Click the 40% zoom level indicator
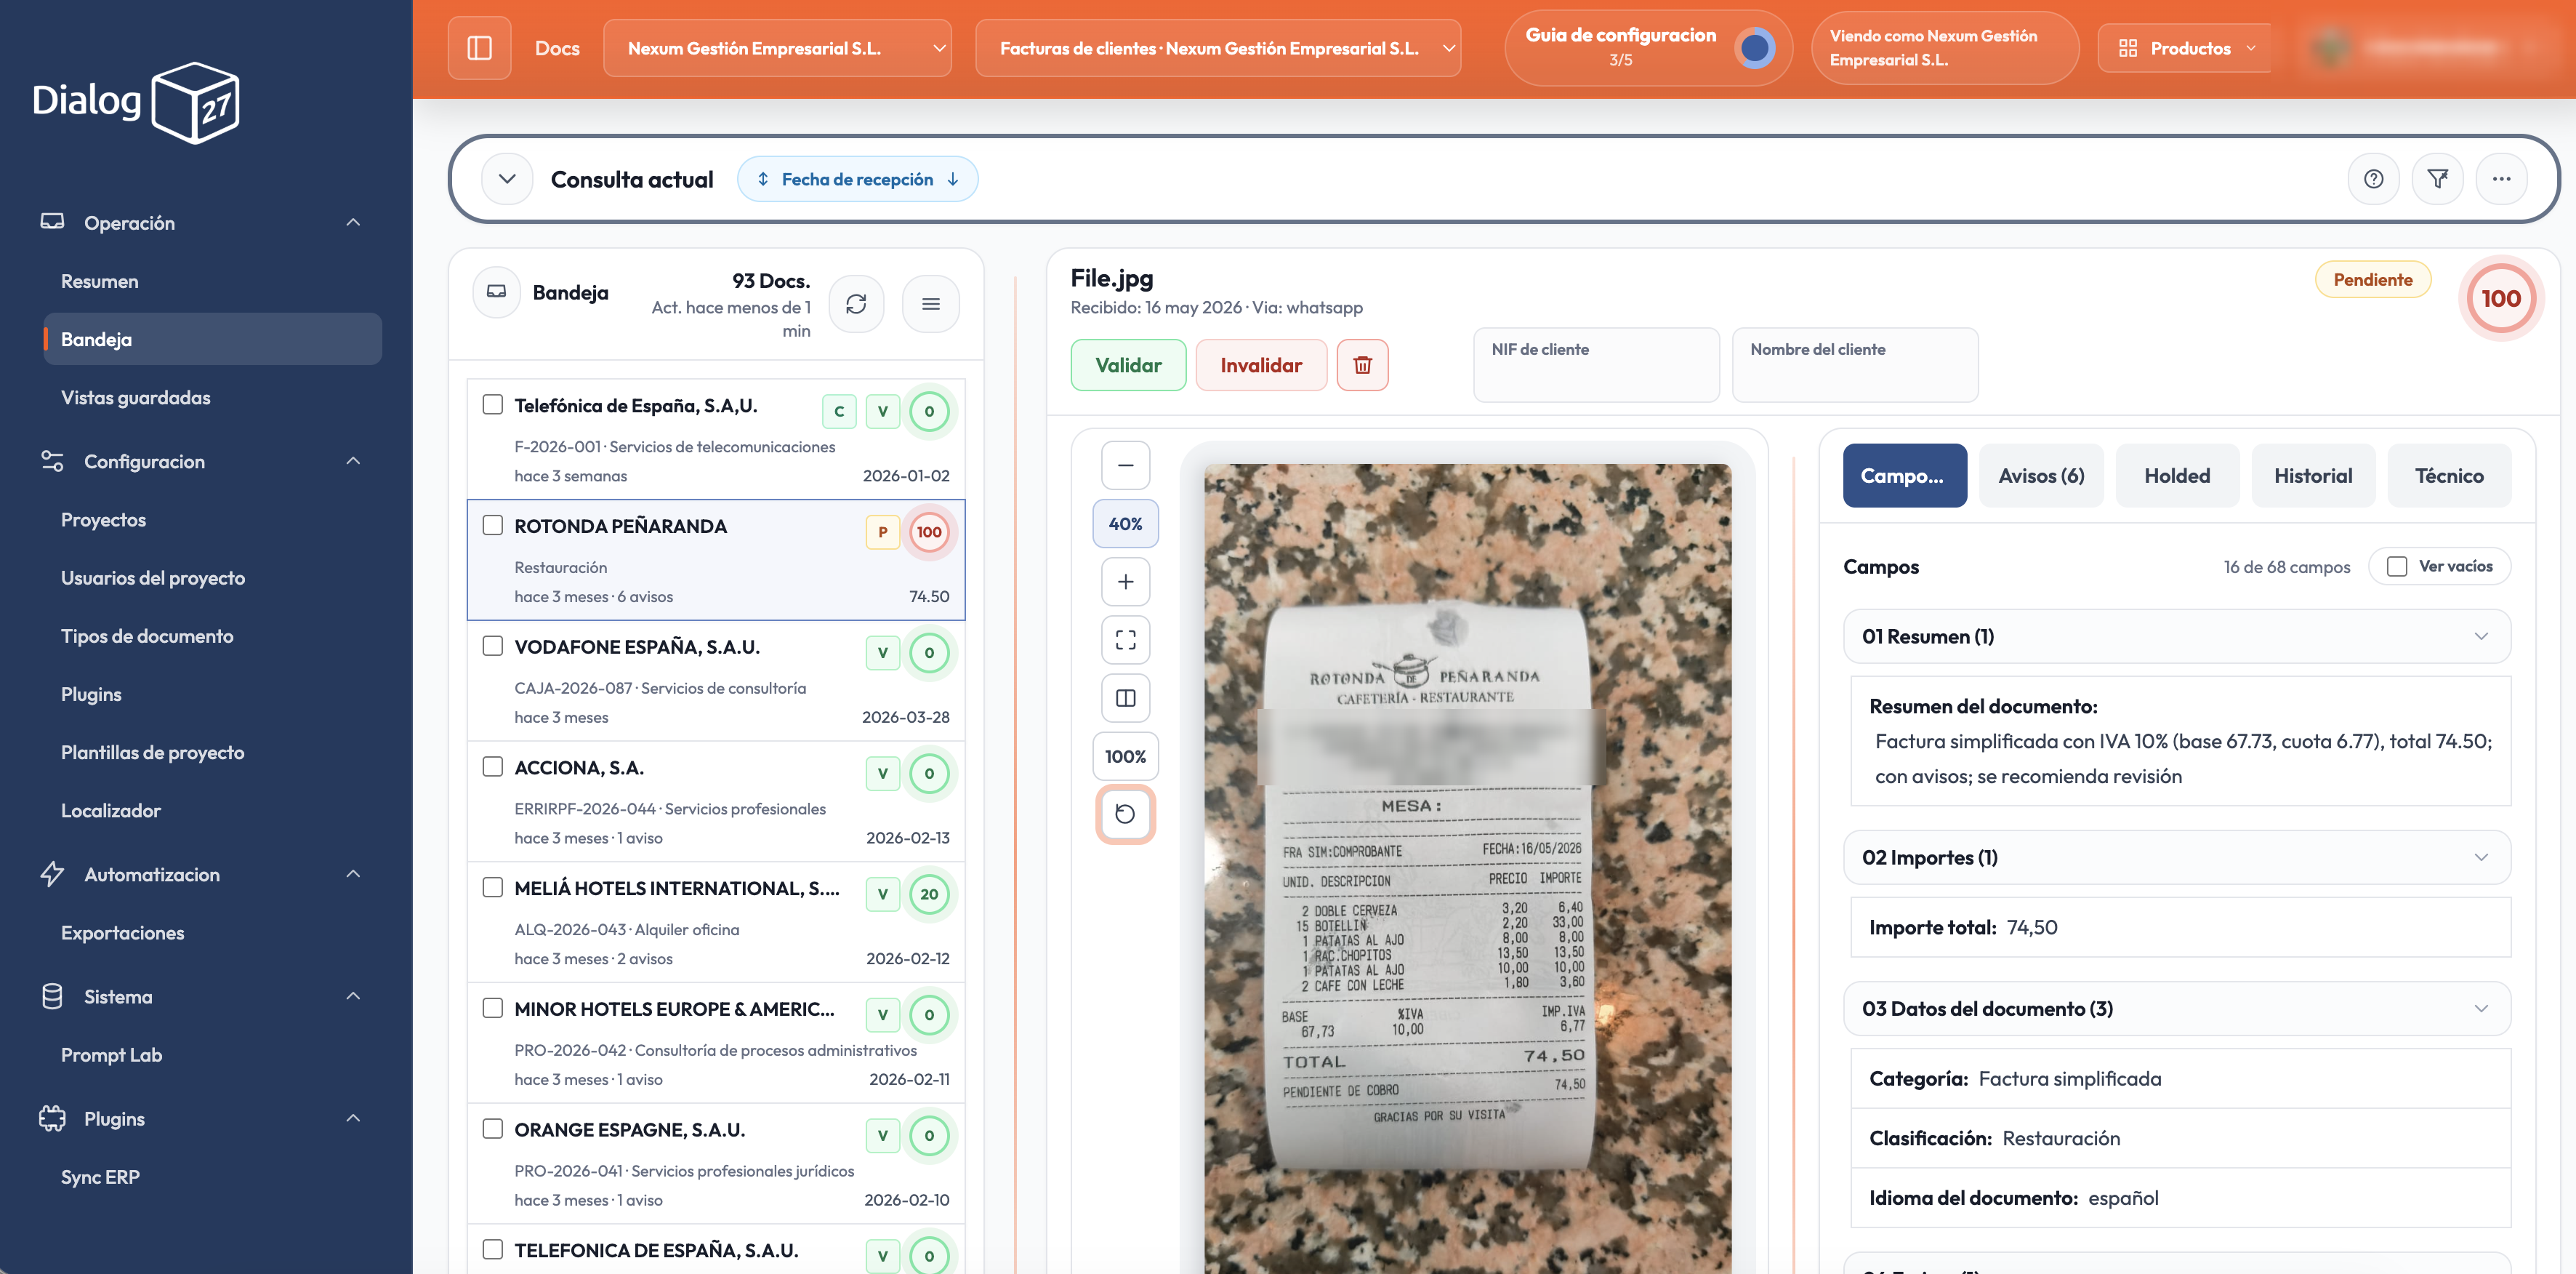This screenshot has height=1274, width=2576. 1125,524
